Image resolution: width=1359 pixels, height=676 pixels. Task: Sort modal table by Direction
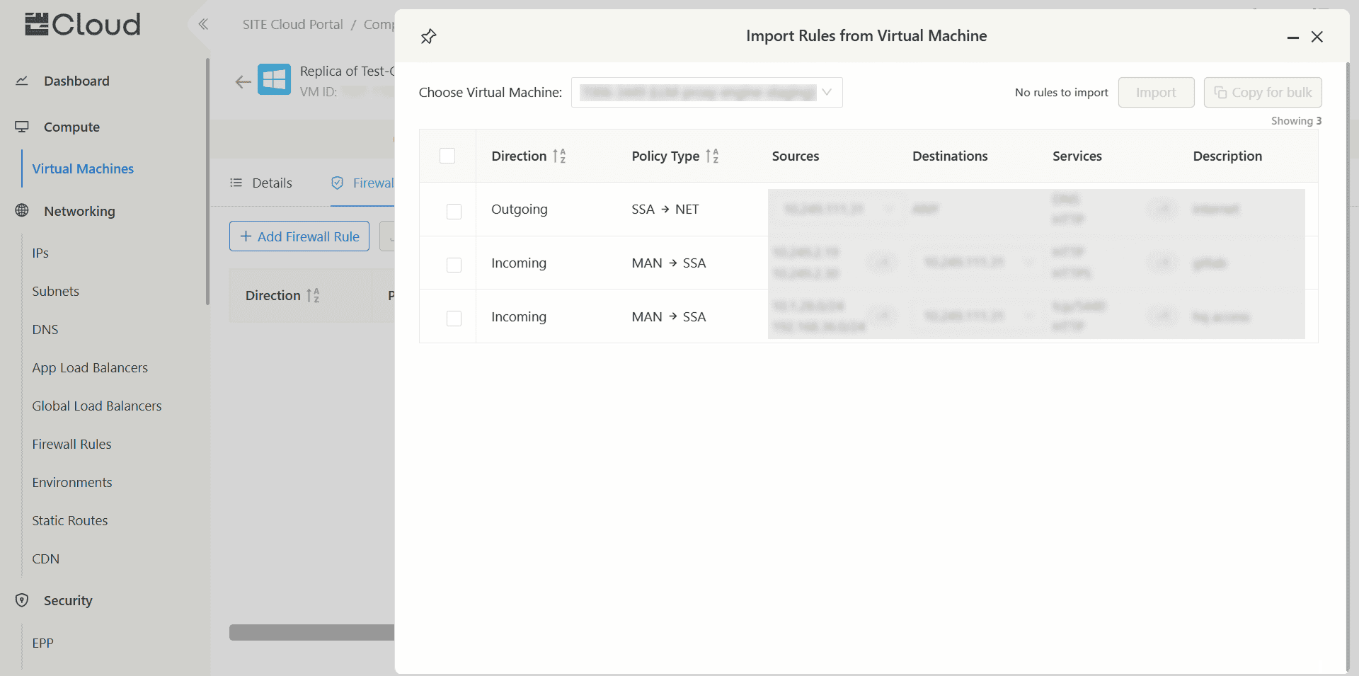(559, 156)
